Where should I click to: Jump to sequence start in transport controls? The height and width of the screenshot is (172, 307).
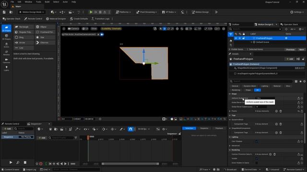(50, 164)
